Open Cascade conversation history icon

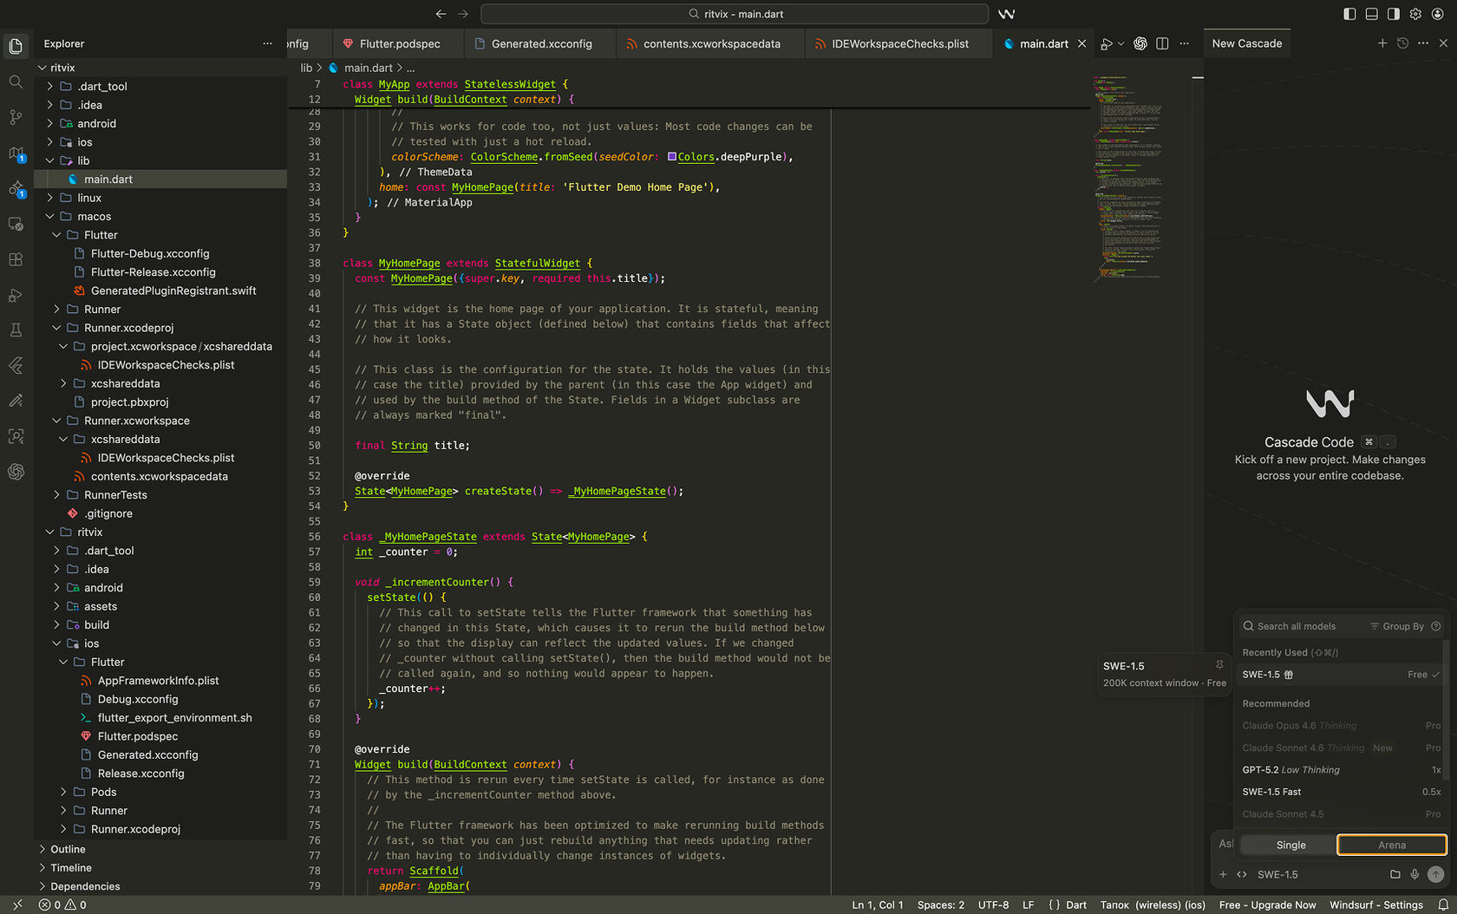[x=1402, y=43]
